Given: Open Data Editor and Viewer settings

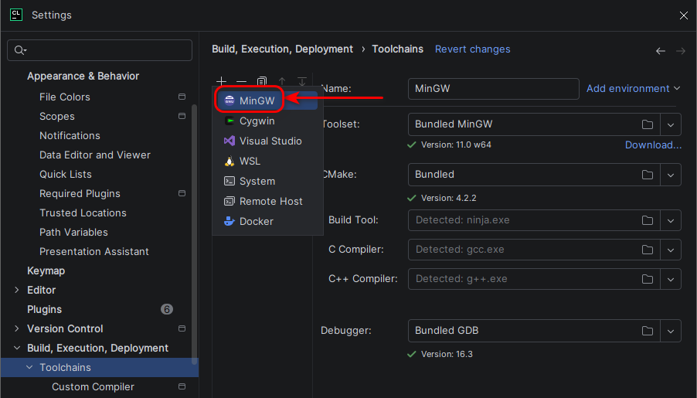Looking at the screenshot, I should tap(95, 155).
